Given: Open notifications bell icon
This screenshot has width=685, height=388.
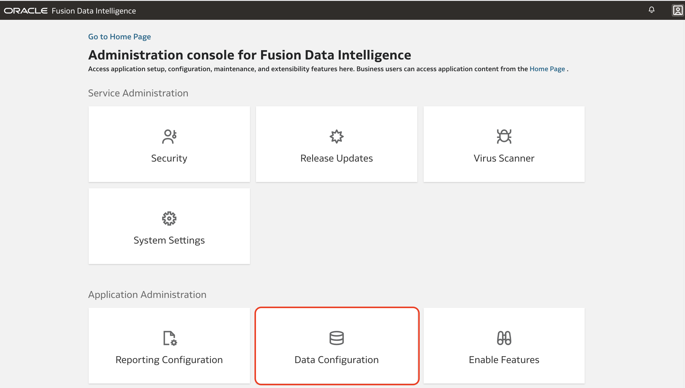Looking at the screenshot, I should tap(651, 10).
